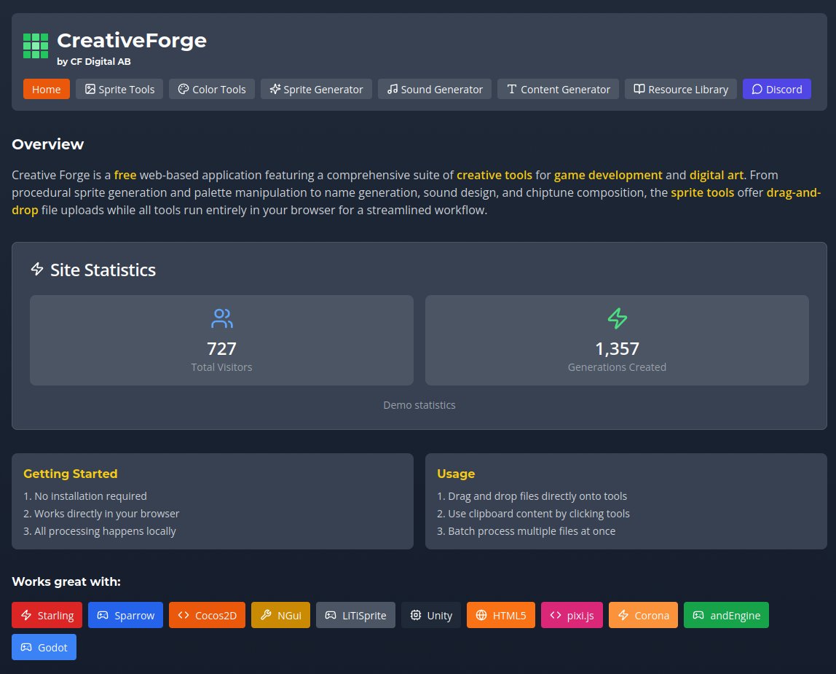Click the Getting Started heading
This screenshot has width=836, height=674.
coord(71,474)
